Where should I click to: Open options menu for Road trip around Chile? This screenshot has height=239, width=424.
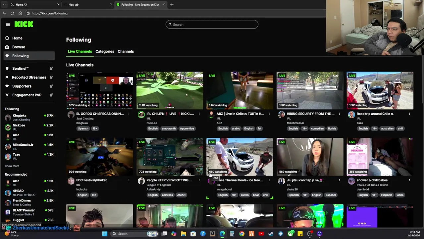[409, 114]
